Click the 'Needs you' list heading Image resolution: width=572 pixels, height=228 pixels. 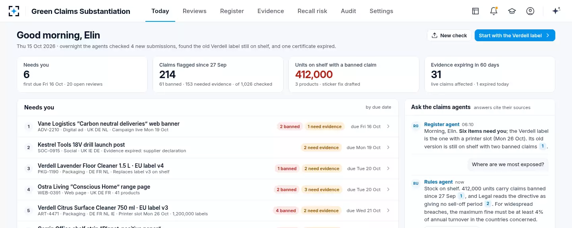tap(39, 107)
